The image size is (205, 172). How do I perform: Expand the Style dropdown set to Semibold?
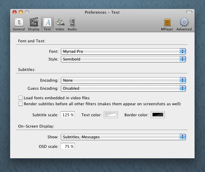click(123, 59)
